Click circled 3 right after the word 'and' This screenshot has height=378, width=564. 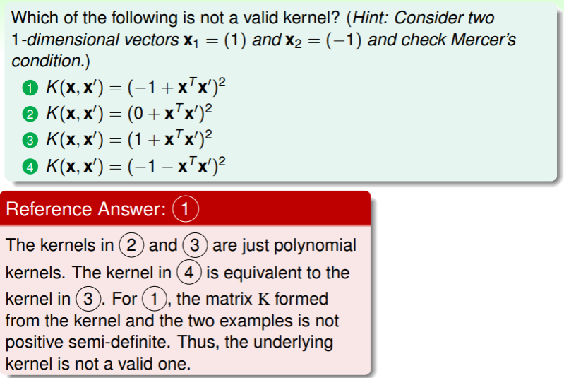click(x=196, y=246)
